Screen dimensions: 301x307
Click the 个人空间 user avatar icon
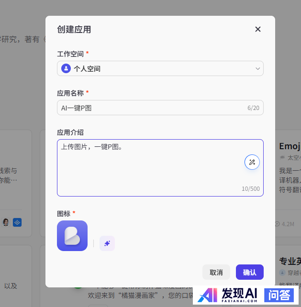(x=66, y=68)
